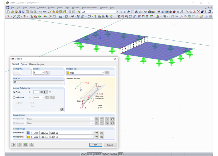Expand the Member start hinge dropdown
This screenshot has width=218, height=156.
tap(92, 133)
